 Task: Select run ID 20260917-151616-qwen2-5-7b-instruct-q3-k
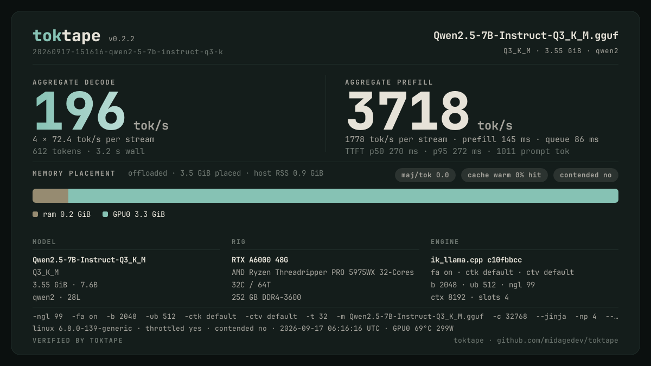pyautogui.click(x=127, y=52)
